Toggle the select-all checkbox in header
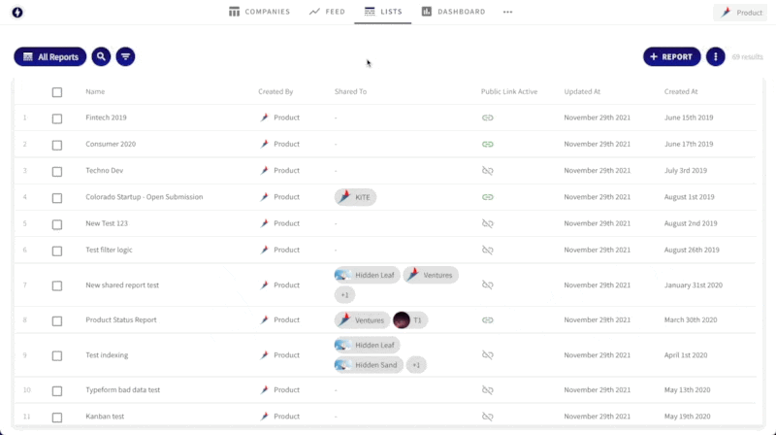 tap(57, 92)
